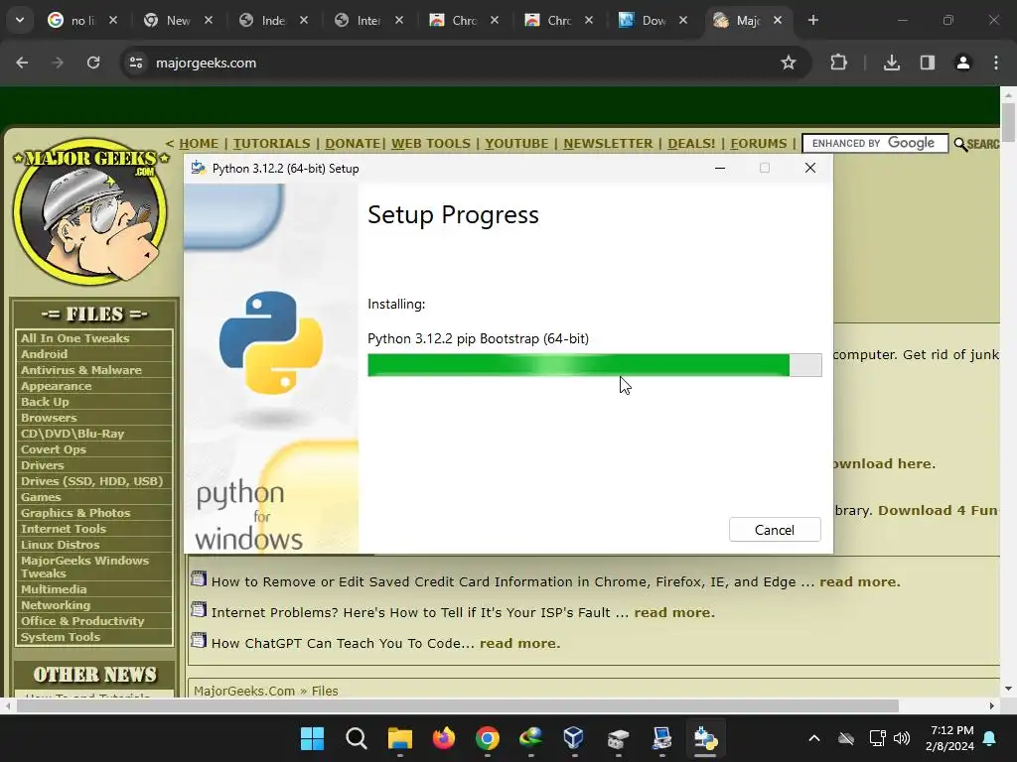Image resolution: width=1017 pixels, height=762 pixels.
Task: Open site information icon in address bar
Action: click(x=136, y=63)
